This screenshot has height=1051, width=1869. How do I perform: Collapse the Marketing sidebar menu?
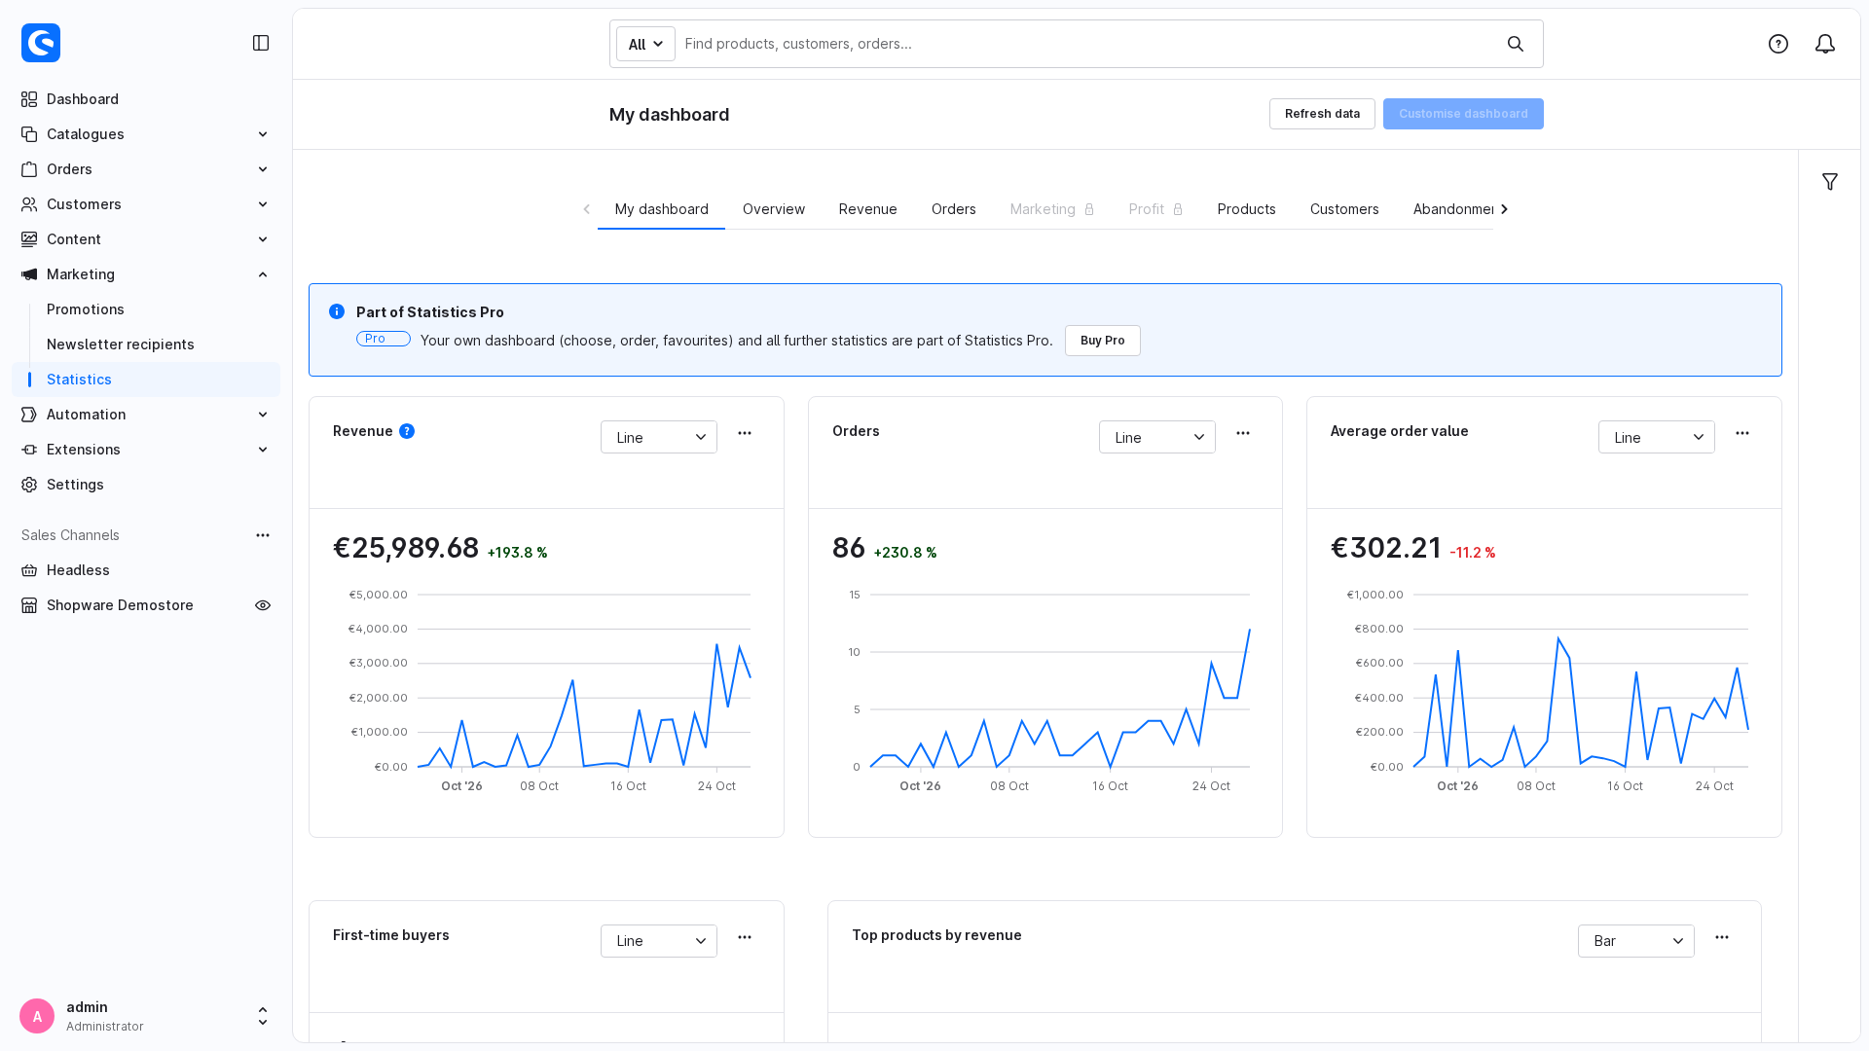tap(146, 274)
